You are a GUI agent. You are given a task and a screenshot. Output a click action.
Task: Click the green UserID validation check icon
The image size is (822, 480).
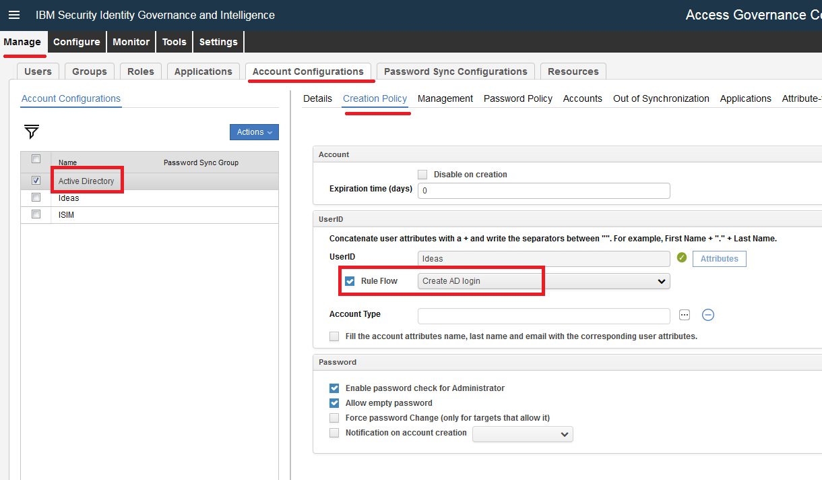click(682, 258)
